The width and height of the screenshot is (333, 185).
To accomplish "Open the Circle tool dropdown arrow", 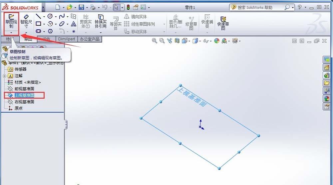I will pyautogui.click(x=56, y=17).
